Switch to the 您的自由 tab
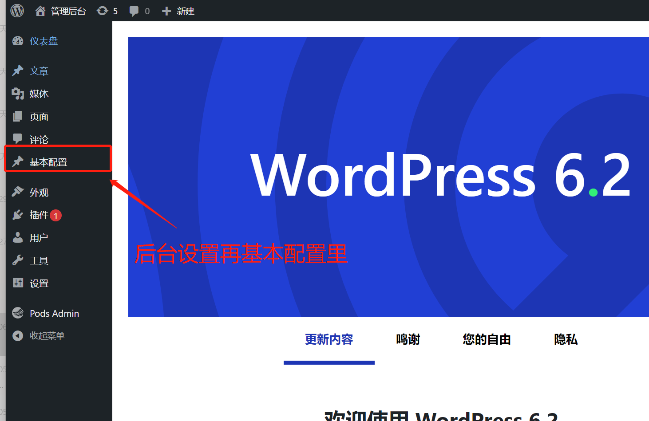649x421 pixels. pyautogui.click(x=487, y=339)
